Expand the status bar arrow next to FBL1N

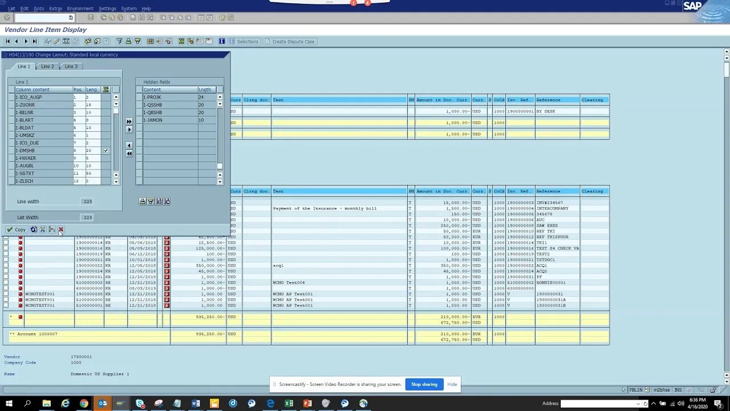tap(623, 390)
